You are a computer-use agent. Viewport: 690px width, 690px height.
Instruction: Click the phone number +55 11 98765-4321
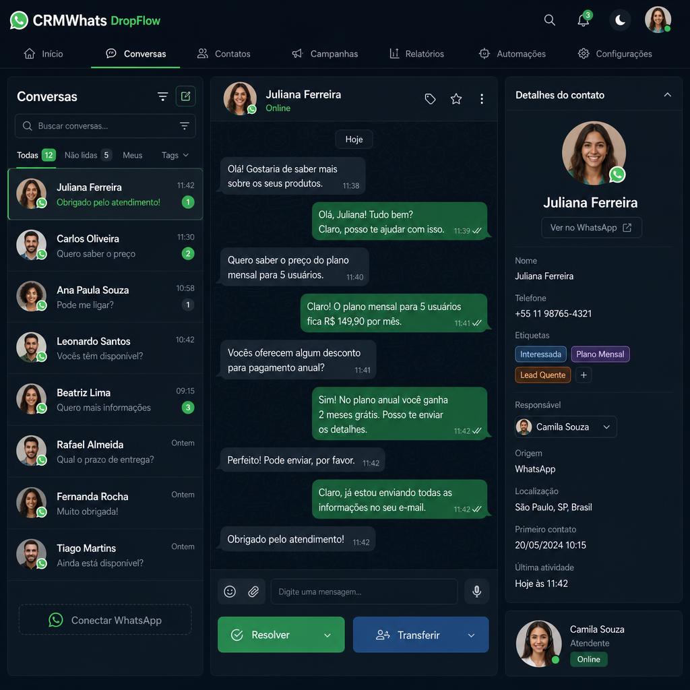(553, 313)
